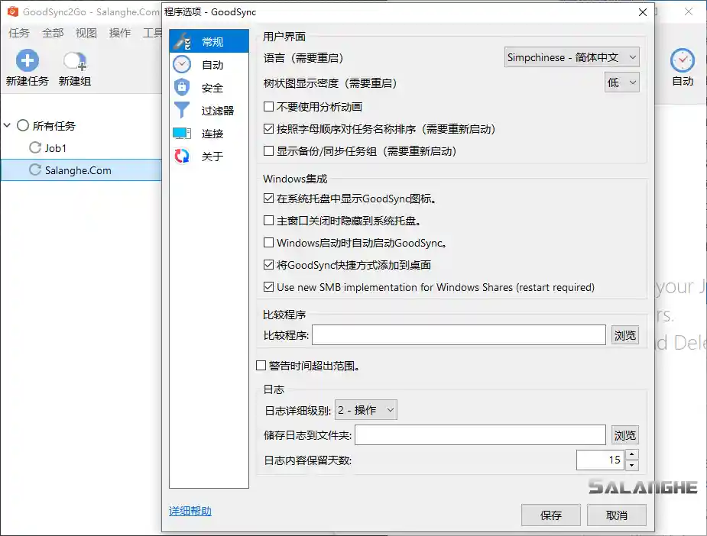Open the 连接 (Connections) settings panel
The height and width of the screenshot is (536, 707).
[209, 135]
